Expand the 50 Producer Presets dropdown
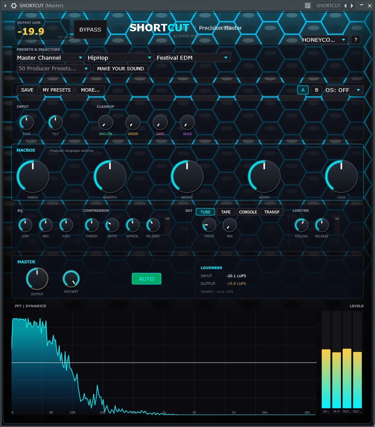Screen dimensions: 375x427 [53, 68]
